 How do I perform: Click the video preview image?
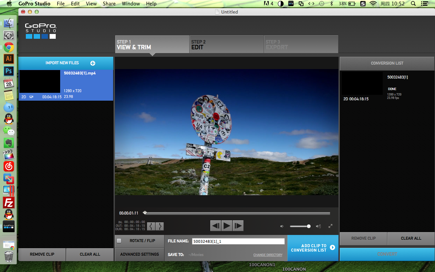(x=227, y=132)
